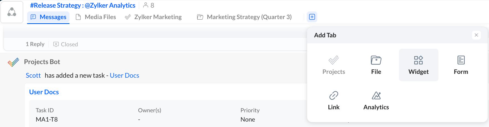Open the Media Files tab
The height and width of the screenshot is (127, 489).
[x=96, y=17]
